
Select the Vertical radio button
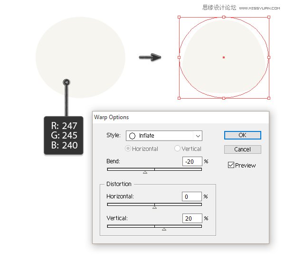178,149
